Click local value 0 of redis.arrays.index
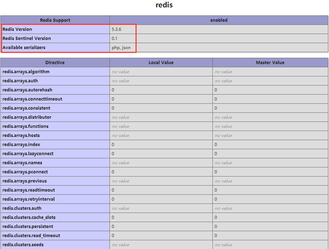 coord(113,145)
